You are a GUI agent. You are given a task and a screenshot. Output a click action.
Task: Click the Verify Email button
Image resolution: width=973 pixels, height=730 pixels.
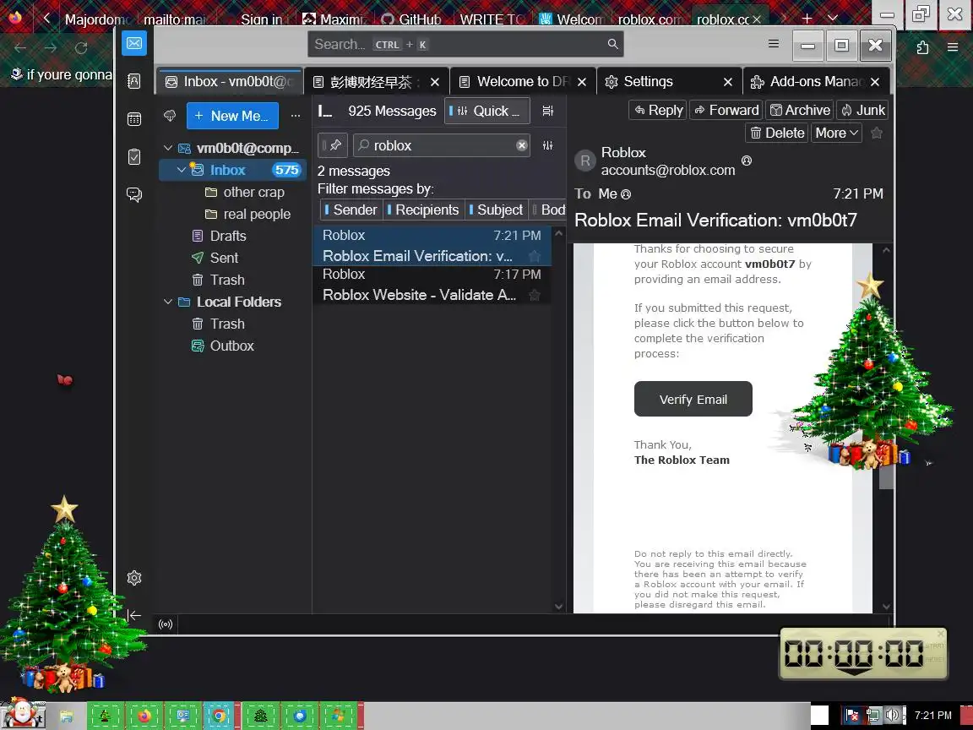(693, 399)
